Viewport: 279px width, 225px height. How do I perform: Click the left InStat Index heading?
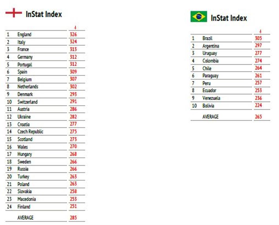[x=44, y=14]
